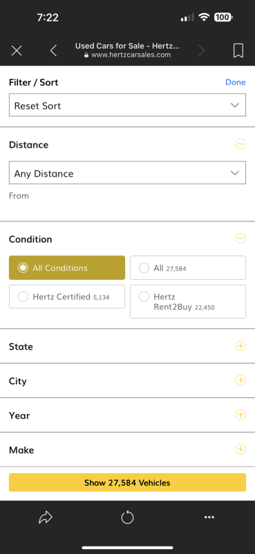Select the All 27,584 radio option
Screen dimensions: 255x554
(188, 268)
